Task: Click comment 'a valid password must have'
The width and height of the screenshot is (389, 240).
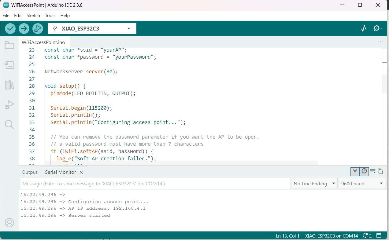Action: [x=127, y=144]
